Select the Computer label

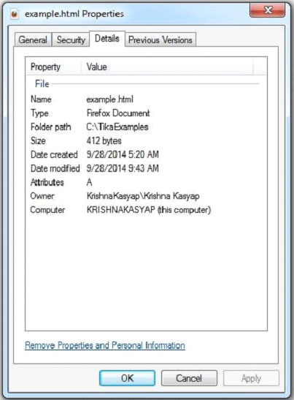[x=47, y=210]
